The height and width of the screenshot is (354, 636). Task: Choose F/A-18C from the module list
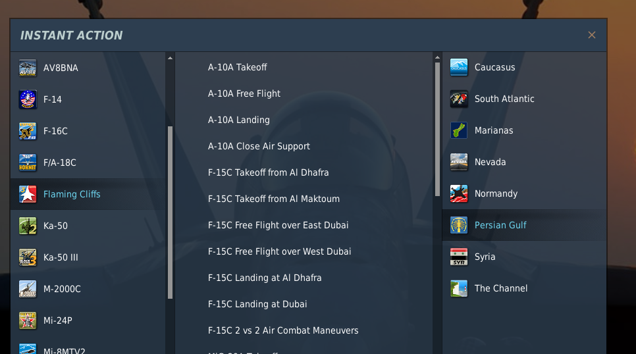coord(88,163)
